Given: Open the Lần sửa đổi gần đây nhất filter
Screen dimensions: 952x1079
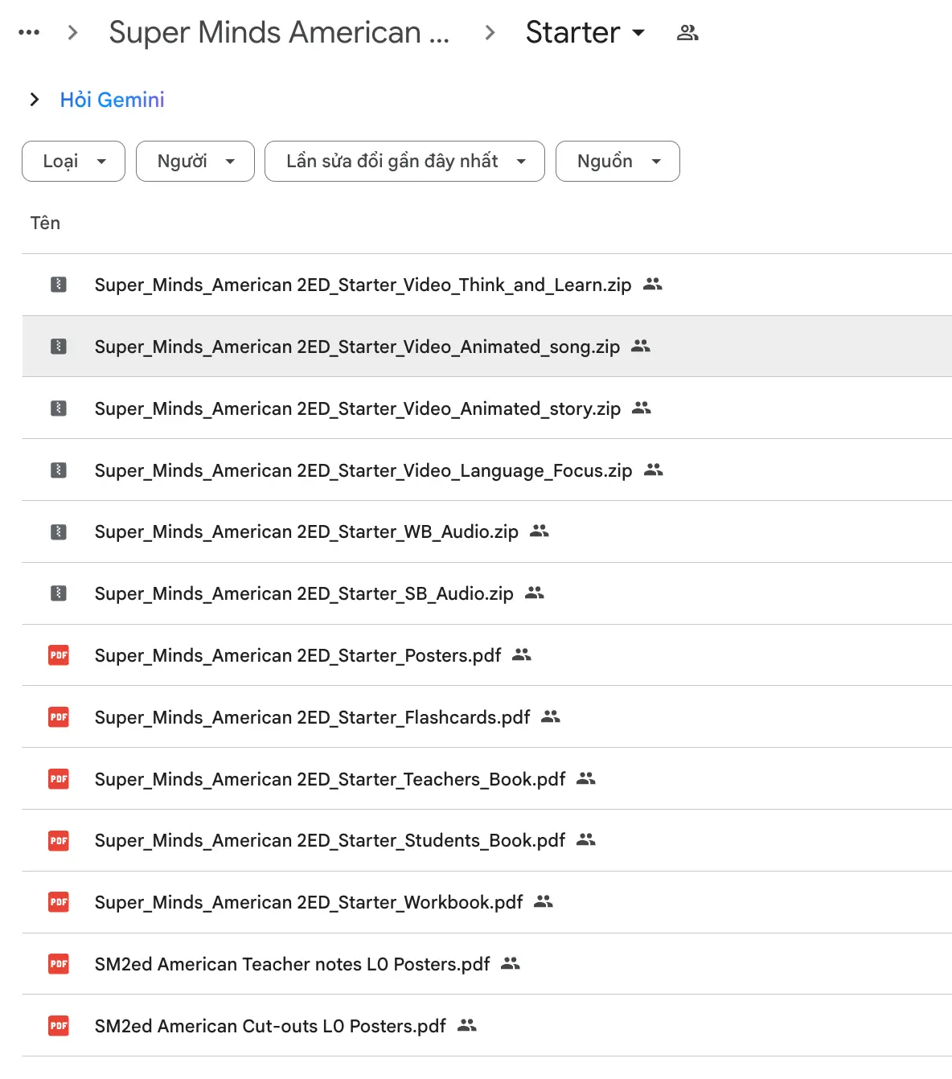Looking at the screenshot, I should [404, 162].
